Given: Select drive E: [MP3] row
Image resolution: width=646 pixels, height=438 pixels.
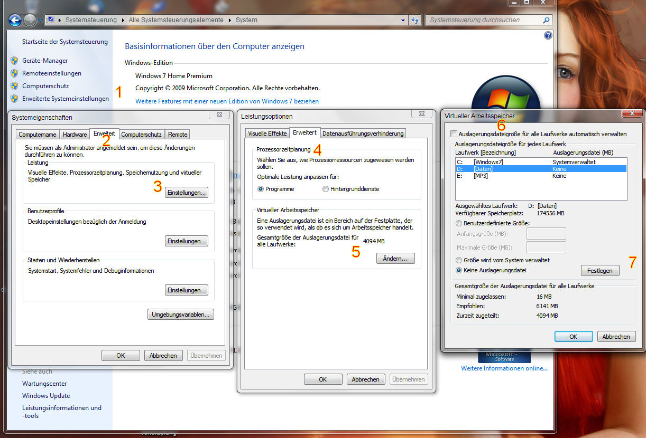Looking at the screenshot, I should point(541,176).
